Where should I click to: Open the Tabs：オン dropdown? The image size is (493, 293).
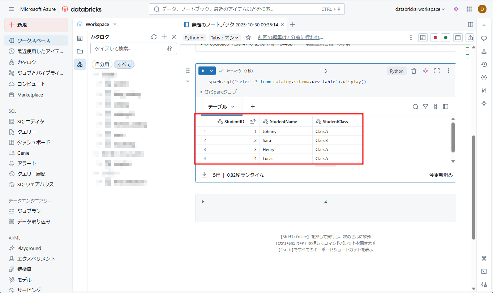(x=225, y=38)
